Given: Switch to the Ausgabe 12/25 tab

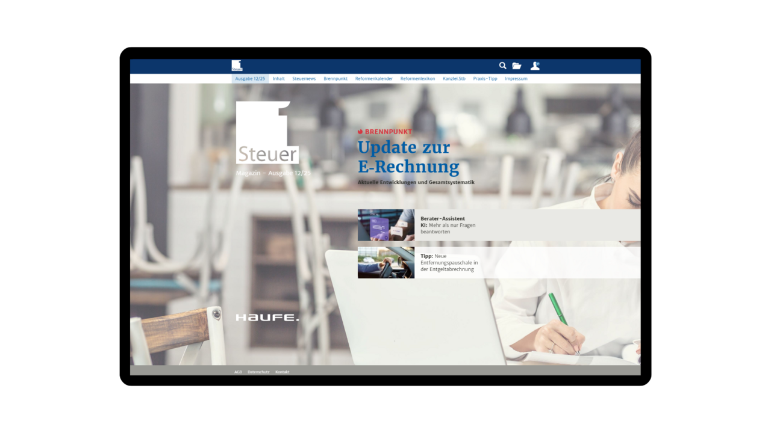Looking at the screenshot, I should coord(250,78).
